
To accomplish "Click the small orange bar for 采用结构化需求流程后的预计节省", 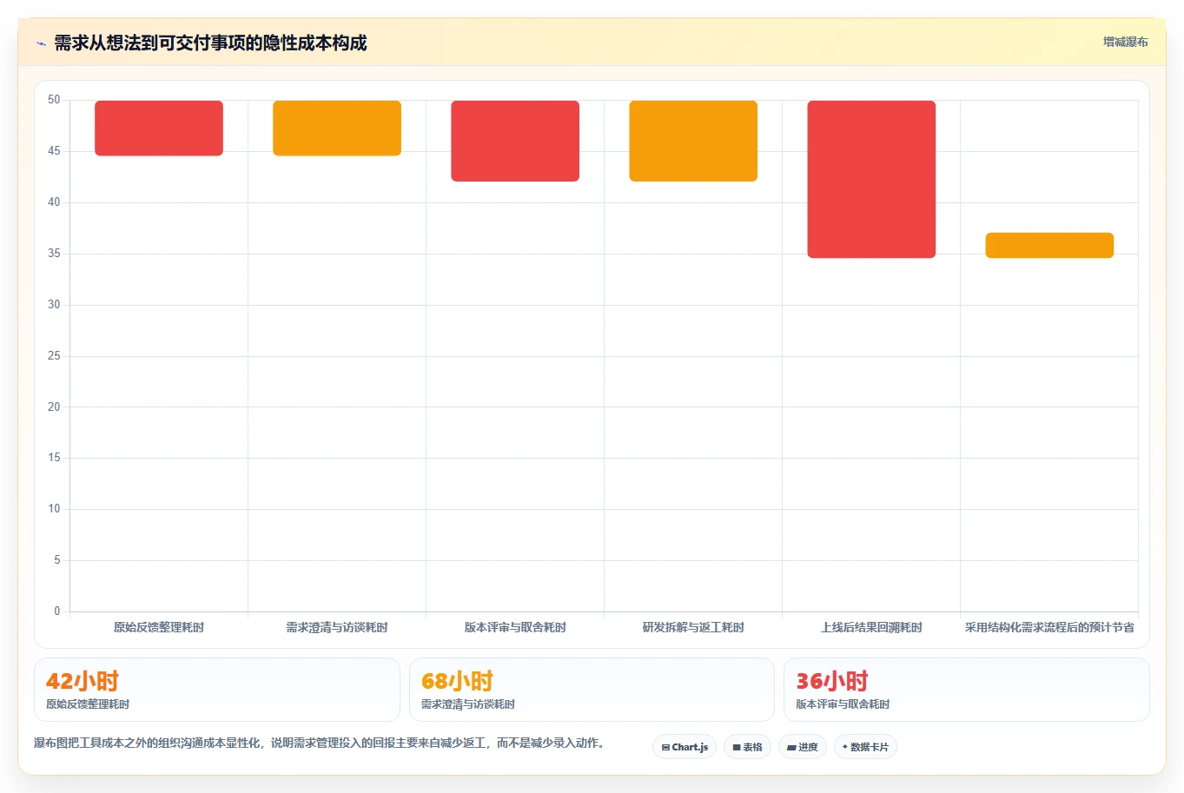I will point(1049,245).
